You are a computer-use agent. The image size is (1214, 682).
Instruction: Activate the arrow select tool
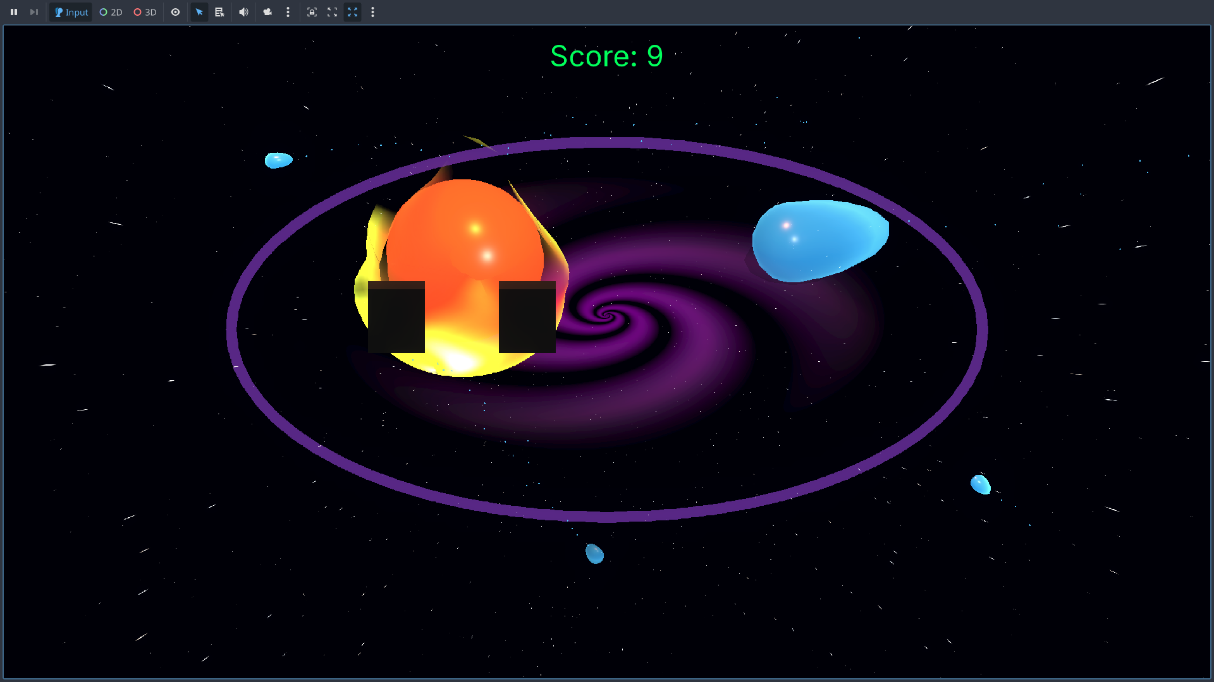199,12
